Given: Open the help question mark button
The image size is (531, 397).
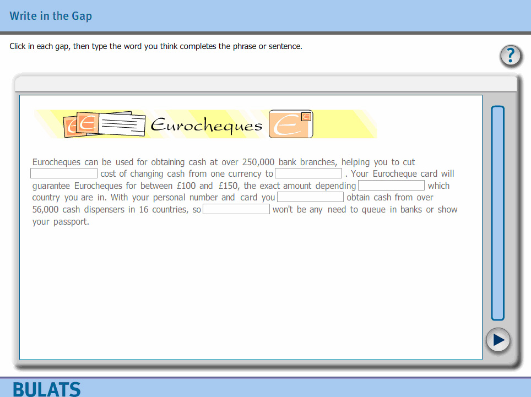Looking at the screenshot, I should [510, 56].
